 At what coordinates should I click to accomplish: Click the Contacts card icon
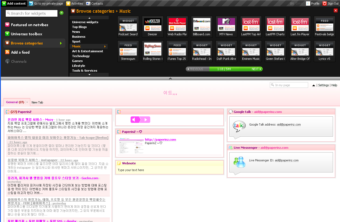[x=88, y=4]
